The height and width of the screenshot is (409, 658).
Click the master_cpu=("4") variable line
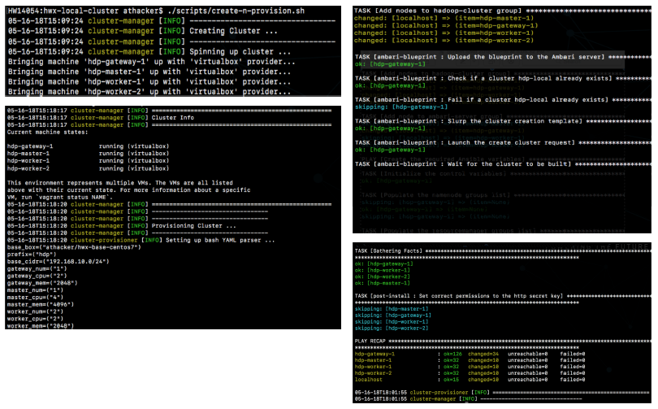point(35,298)
